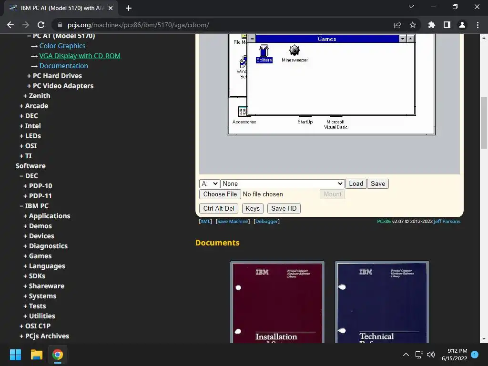
Task: Click the page vertical scrollbar thumb
Action: click(x=484, y=123)
